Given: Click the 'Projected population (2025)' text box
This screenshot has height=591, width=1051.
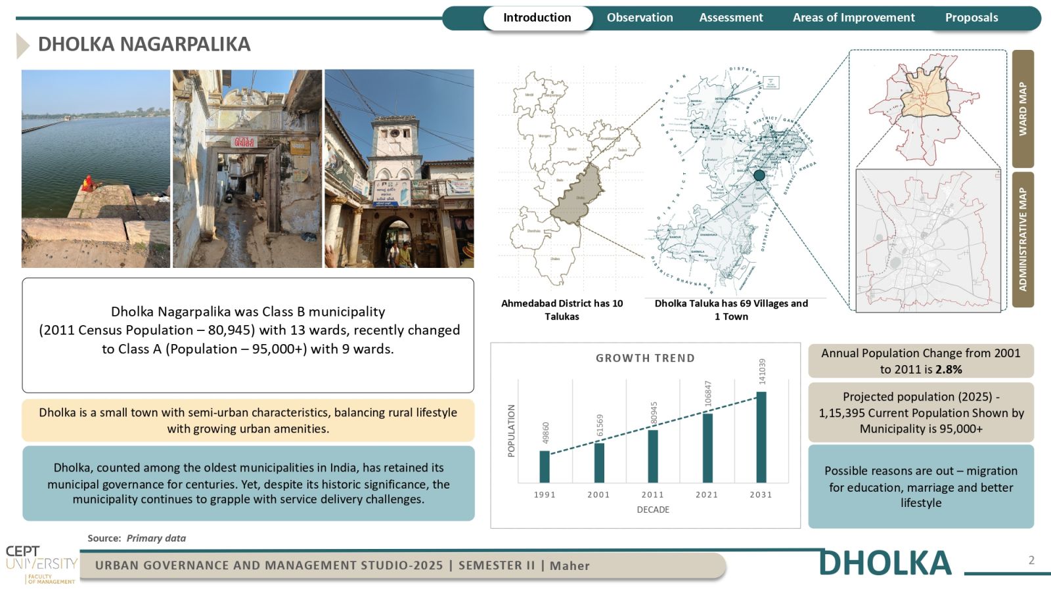Looking at the screenshot, I should [x=921, y=412].
